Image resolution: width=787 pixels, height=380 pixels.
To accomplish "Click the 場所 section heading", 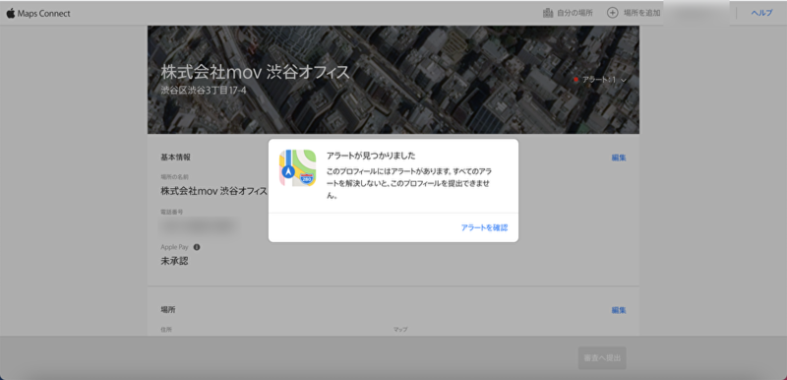I will tap(168, 310).
